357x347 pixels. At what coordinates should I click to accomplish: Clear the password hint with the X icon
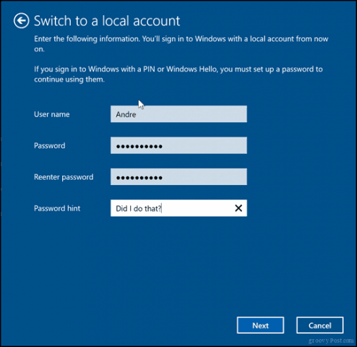tap(238, 208)
